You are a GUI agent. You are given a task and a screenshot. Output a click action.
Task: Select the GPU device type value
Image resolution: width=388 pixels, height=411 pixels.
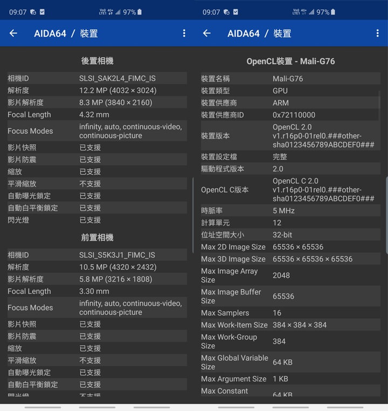click(x=280, y=91)
